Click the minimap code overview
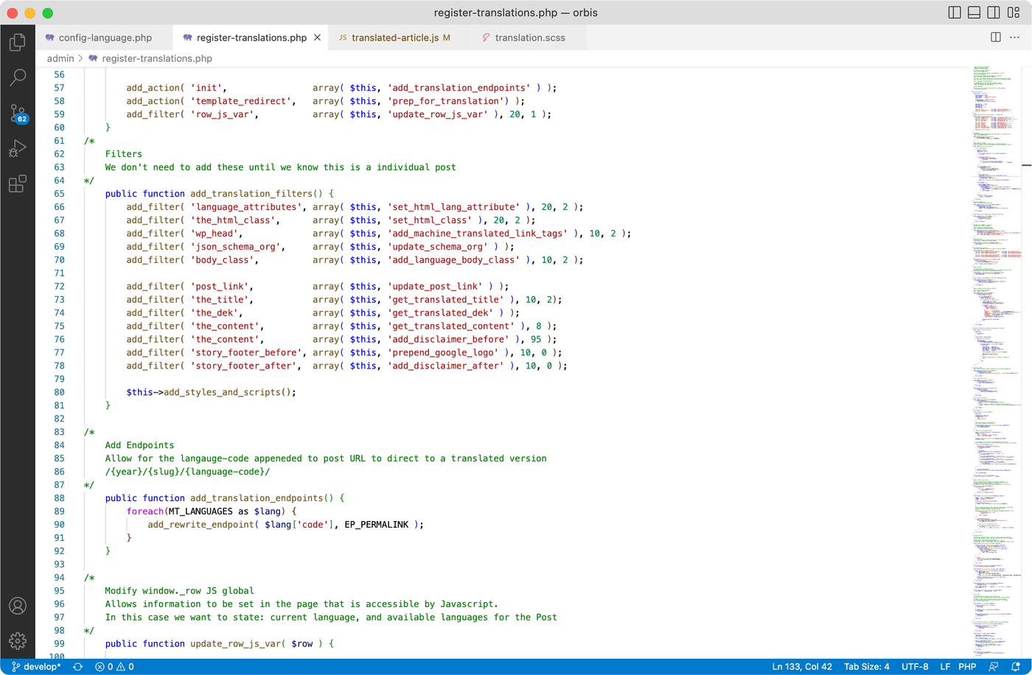This screenshot has width=1032, height=675. point(995,361)
